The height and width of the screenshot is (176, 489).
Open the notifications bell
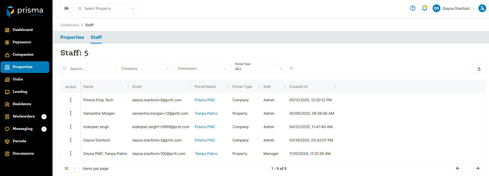[x=424, y=8]
